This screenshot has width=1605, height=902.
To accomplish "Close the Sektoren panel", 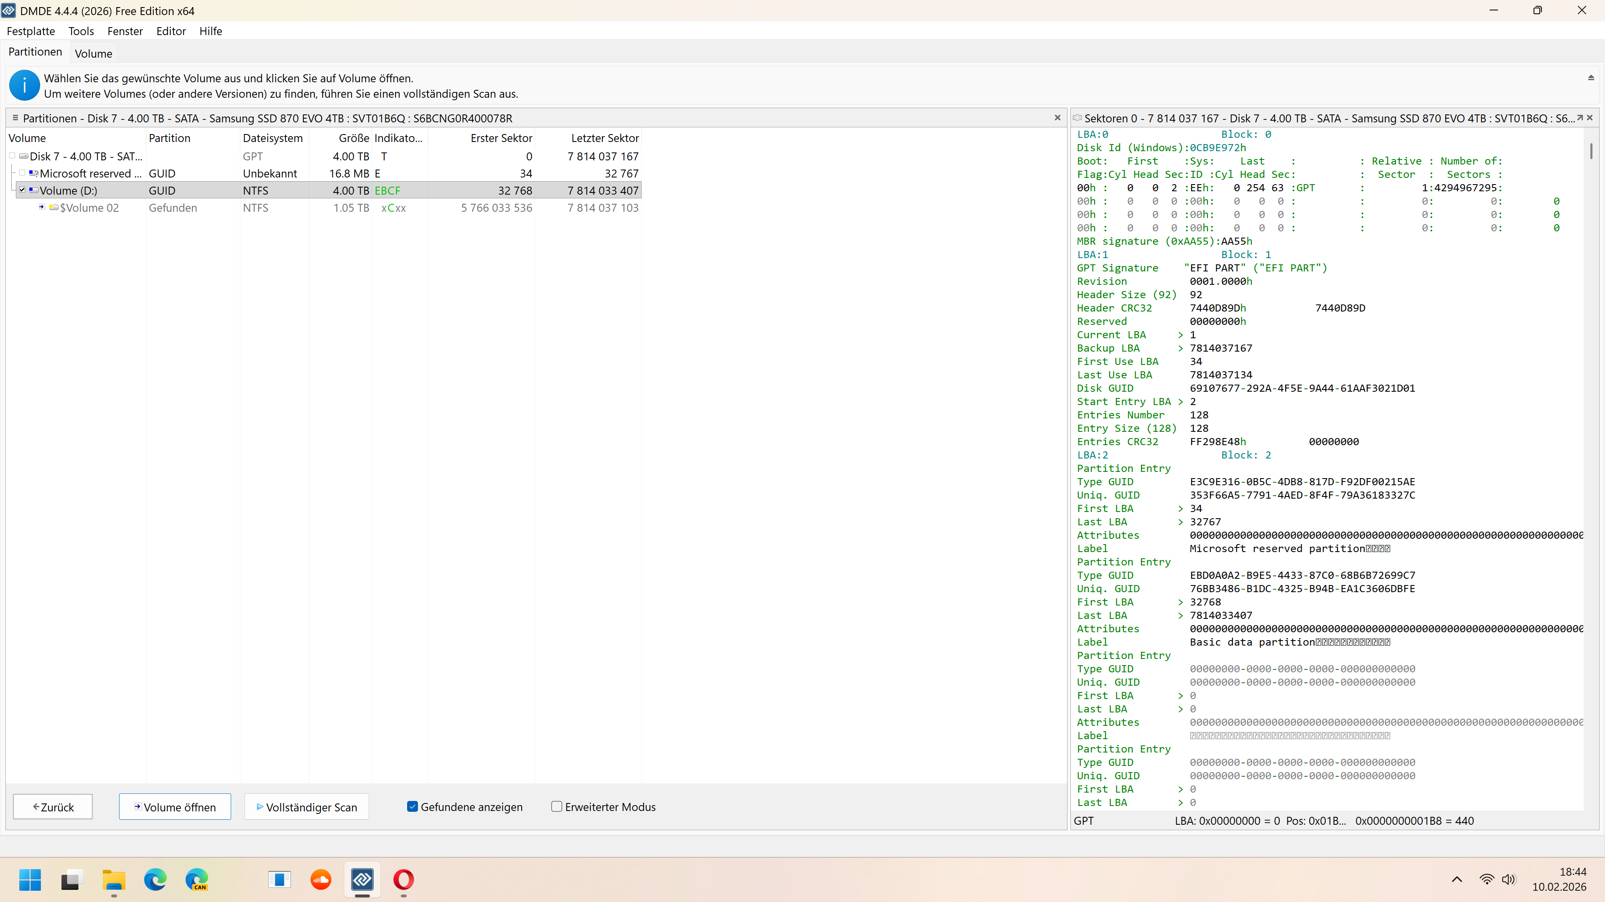I will pos(1590,118).
